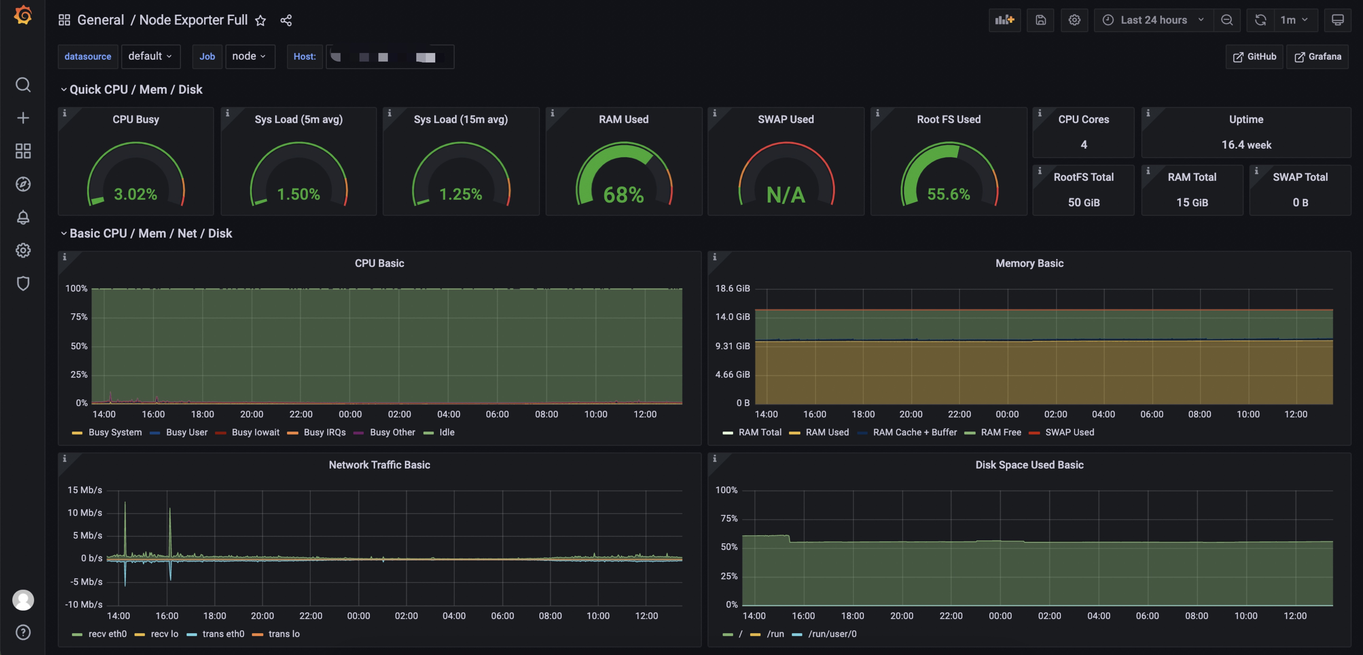Collapse the Basic CPU / Mem / Net / Disk row
Image resolution: width=1363 pixels, height=655 pixels.
(x=151, y=233)
